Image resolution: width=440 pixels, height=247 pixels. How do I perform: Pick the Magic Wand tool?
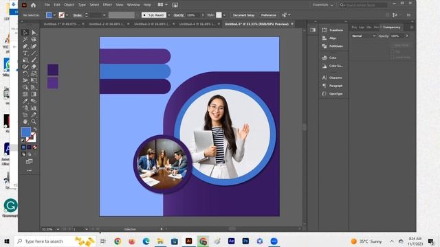click(x=25, y=40)
